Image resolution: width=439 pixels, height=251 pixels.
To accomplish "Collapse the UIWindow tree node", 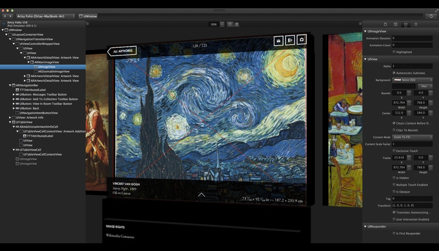I will 3,30.
